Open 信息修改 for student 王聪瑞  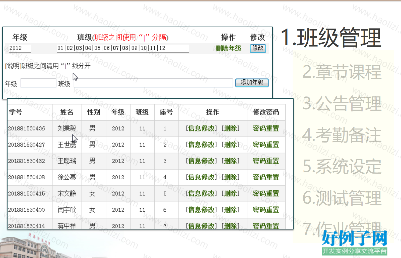pos(201,161)
